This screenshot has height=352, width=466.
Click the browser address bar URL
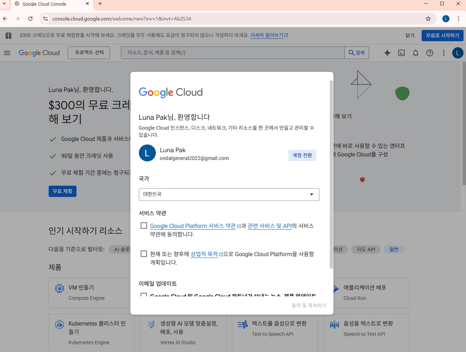pyautogui.click(x=122, y=19)
